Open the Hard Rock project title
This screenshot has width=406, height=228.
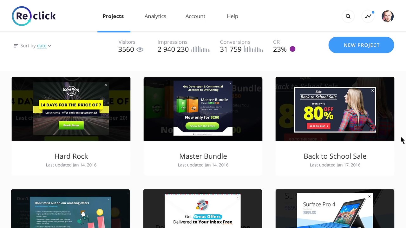click(x=71, y=156)
